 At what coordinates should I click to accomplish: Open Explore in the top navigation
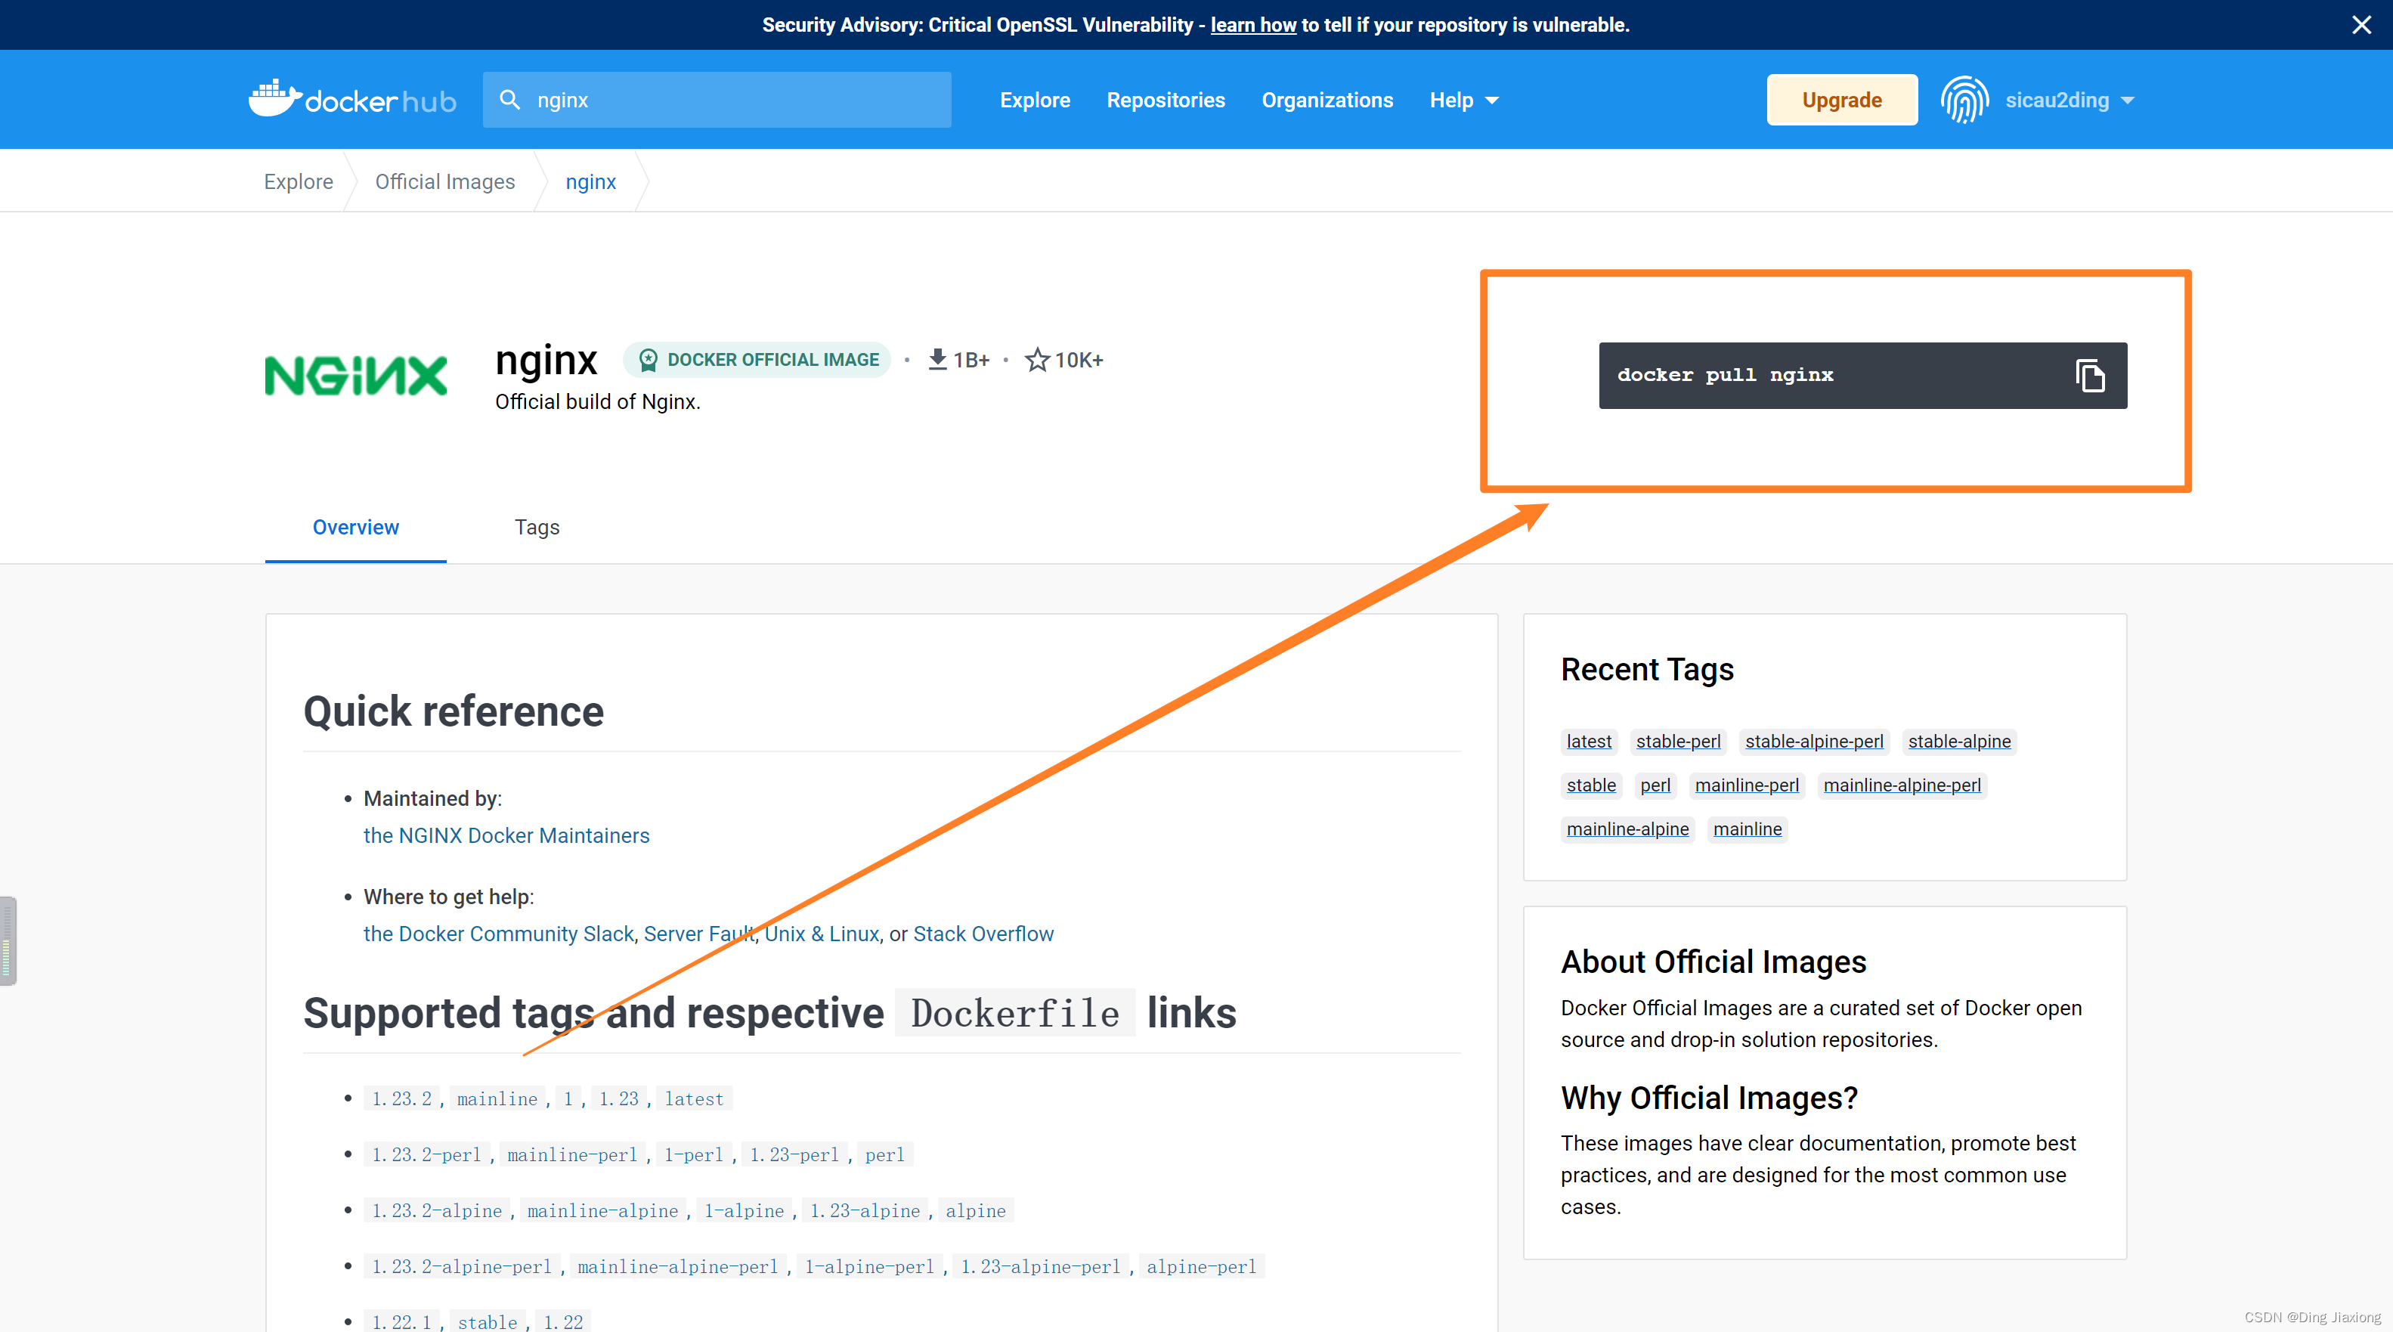click(1035, 101)
